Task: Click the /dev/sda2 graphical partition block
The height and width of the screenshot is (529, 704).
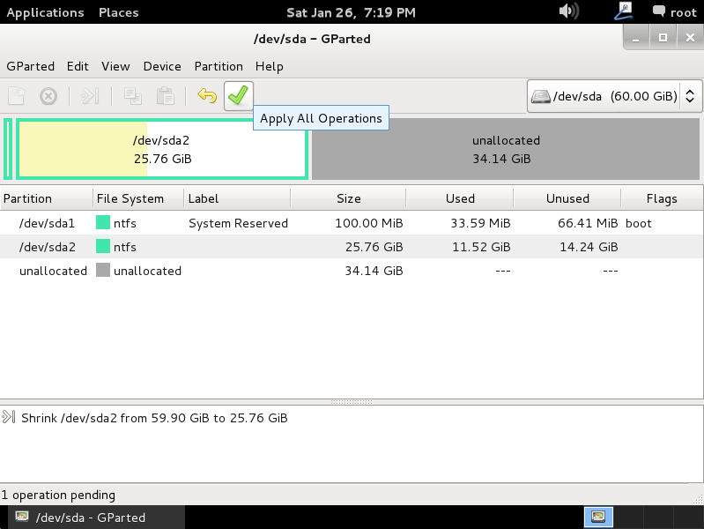Action: 162,150
